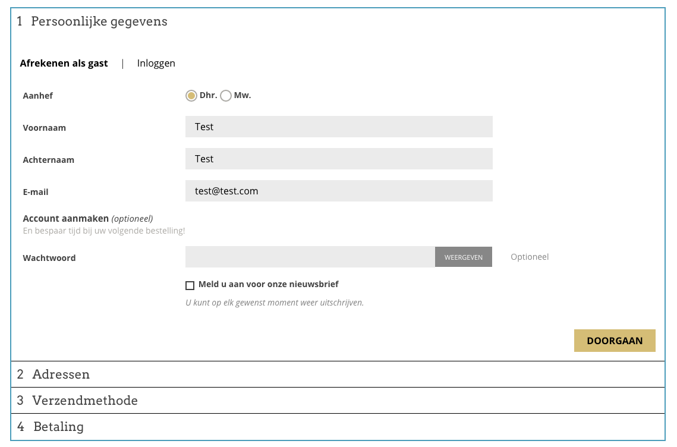The image size is (677, 447).
Task: Switch to the Inloggen tab
Action: (x=156, y=63)
